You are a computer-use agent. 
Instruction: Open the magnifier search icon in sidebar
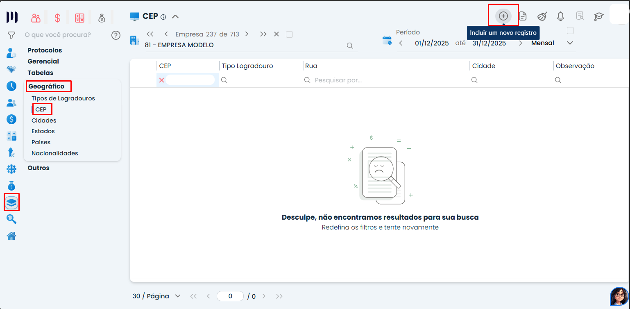pyautogui.click(x=11, y=219)
